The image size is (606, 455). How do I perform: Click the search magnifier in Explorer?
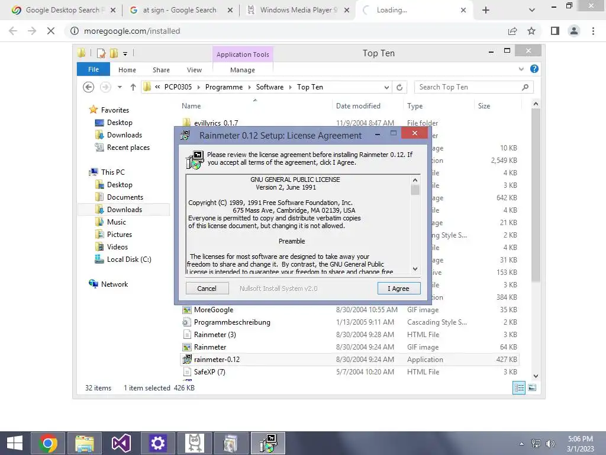coord(525,87)
